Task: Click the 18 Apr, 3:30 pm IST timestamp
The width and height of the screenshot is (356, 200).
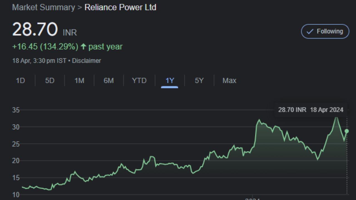Action: coord(39,61)
